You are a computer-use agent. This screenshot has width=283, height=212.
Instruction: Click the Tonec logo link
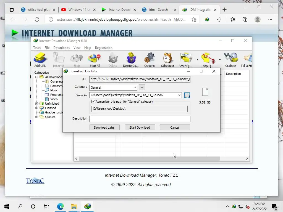tap(35, 181)
